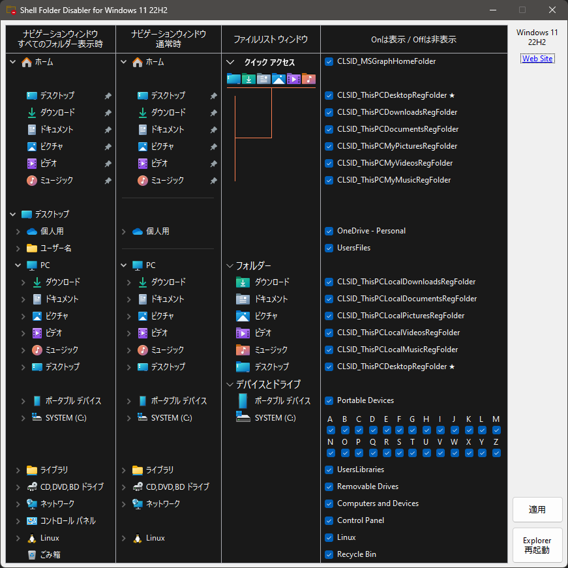Click the ポータブル デバイス icon in the file list
The image size is (568, 568).
click(243, 401)
